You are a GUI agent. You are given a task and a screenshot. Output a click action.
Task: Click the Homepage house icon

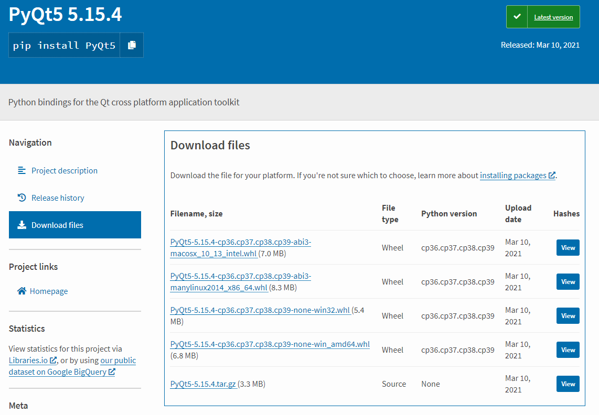point(22,291)
